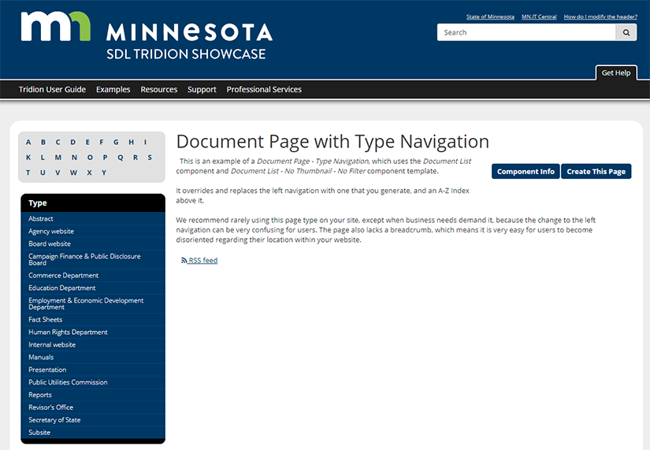Open How do I modify the header link
650x450 pixels.
[x=600, y=17]
